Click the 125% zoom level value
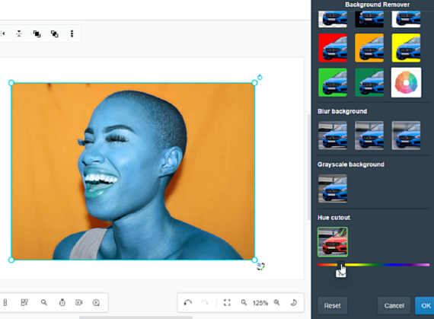Image resolution: width=434 pixels, height=319 pixels. click(260, 303)
